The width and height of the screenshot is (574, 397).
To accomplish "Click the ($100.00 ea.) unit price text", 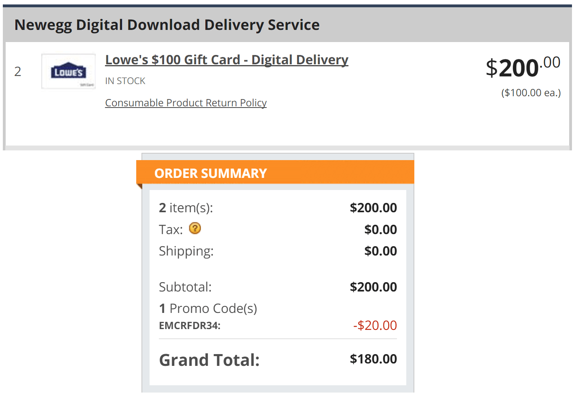I will coord(531,93).
